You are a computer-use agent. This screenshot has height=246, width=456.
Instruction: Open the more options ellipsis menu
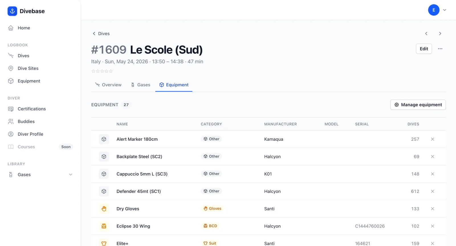(x=440, y=49)
